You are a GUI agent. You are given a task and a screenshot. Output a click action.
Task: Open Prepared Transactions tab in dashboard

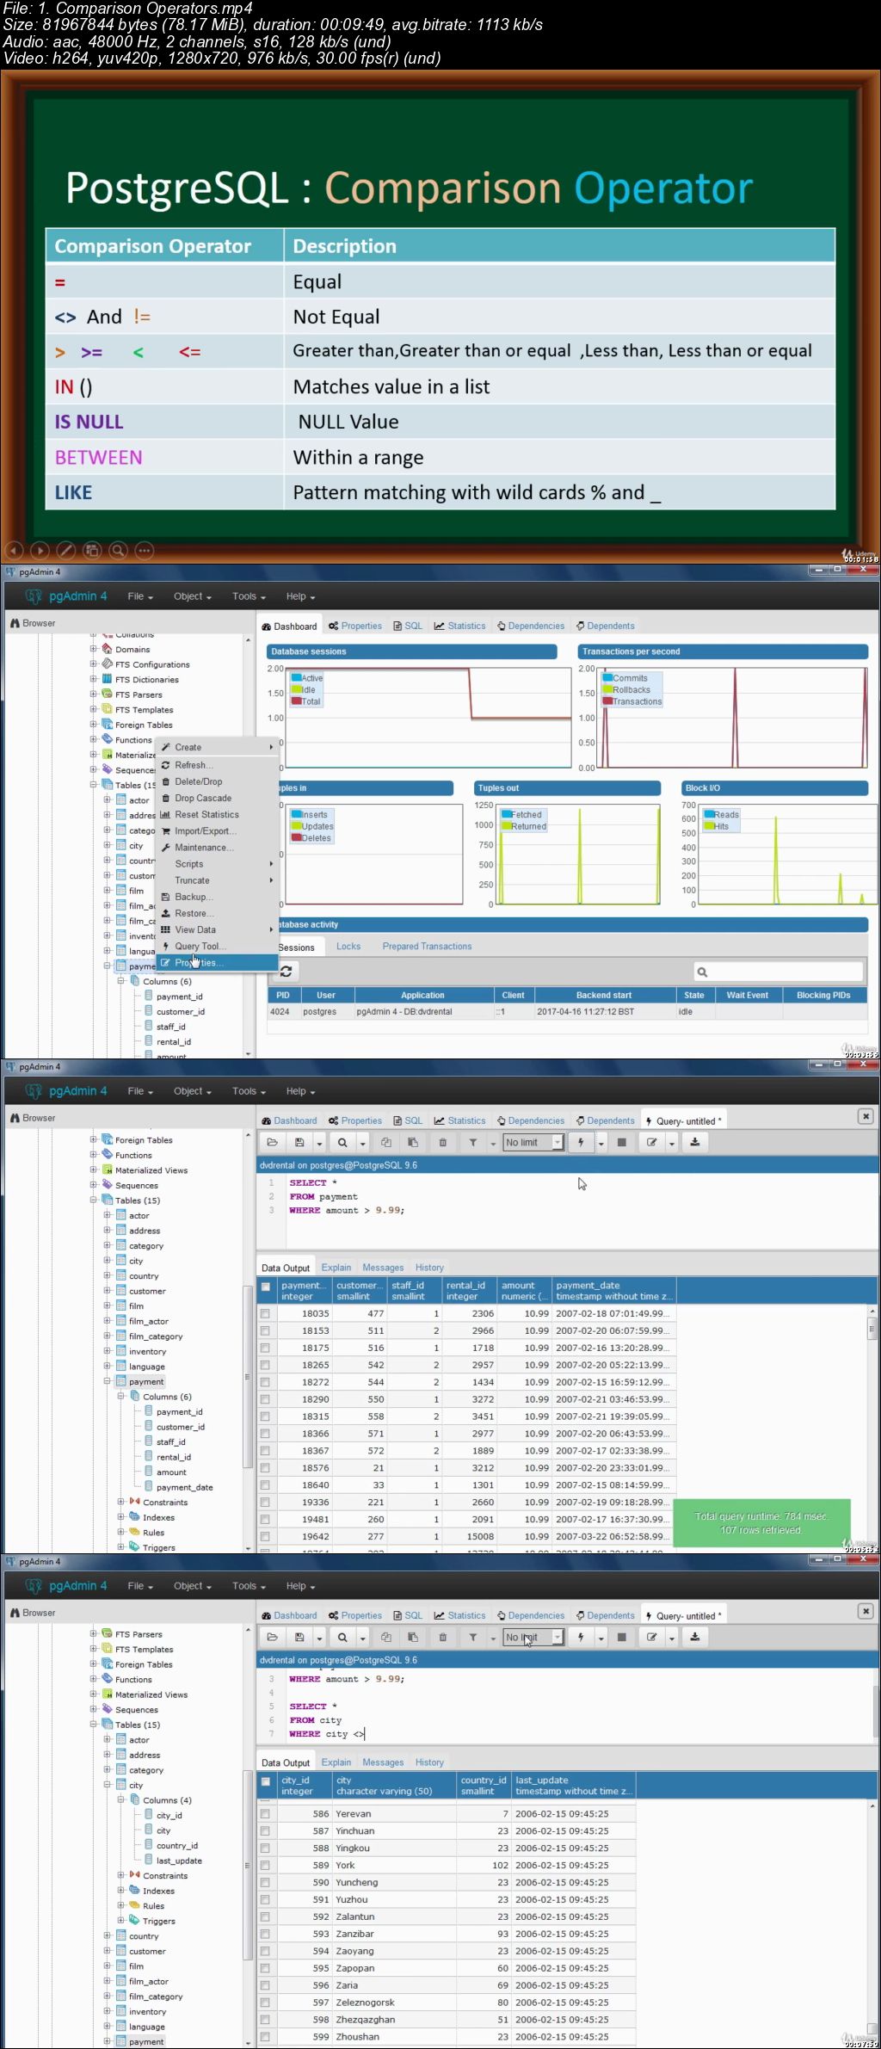[427, 946]
